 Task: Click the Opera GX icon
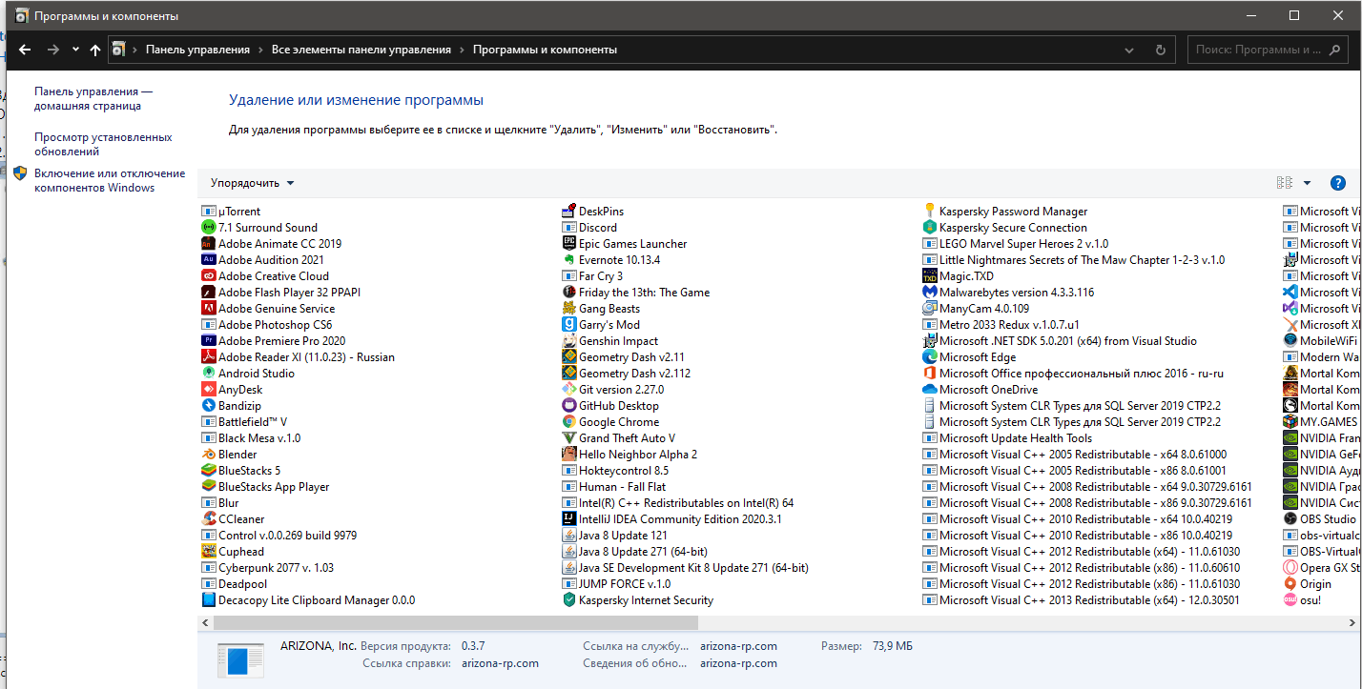tap(1290, 568)
